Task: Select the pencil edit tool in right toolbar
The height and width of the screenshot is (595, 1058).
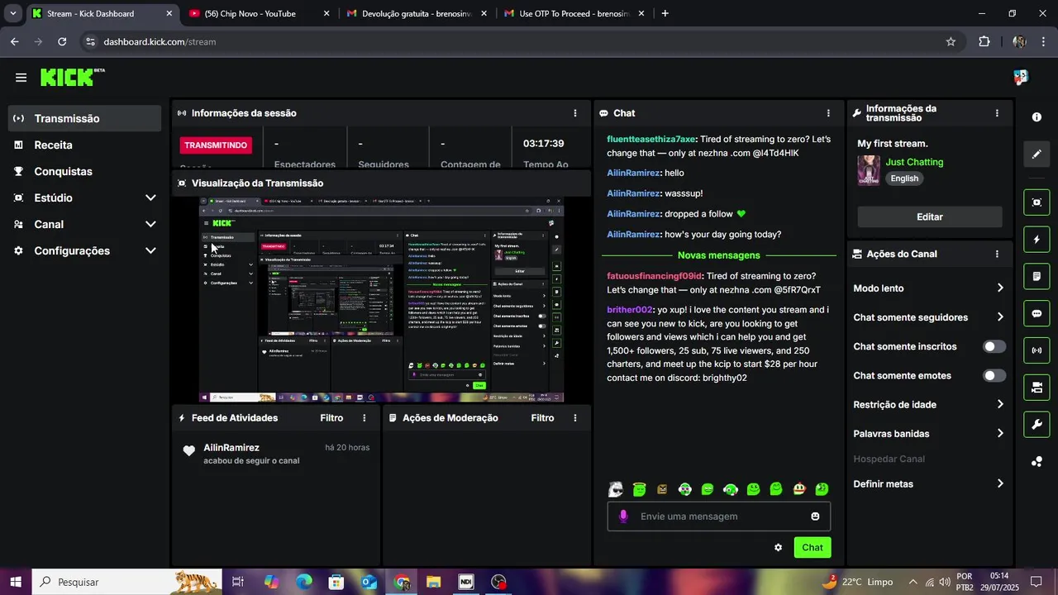Action: click(x=1037, y=155)
